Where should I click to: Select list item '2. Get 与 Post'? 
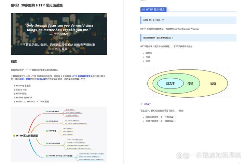[20, 89]
